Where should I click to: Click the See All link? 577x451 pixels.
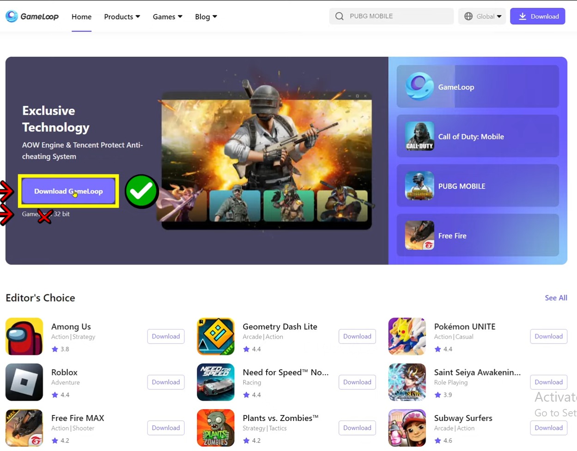pos(556,298)
